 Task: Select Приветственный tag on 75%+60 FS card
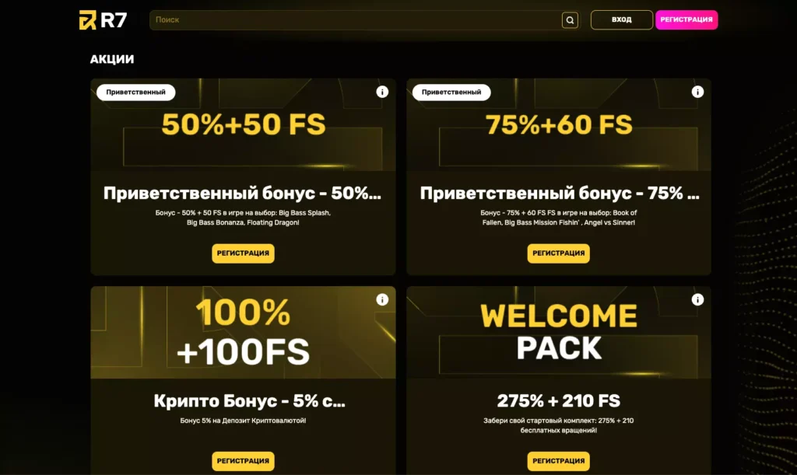(451, 93)
